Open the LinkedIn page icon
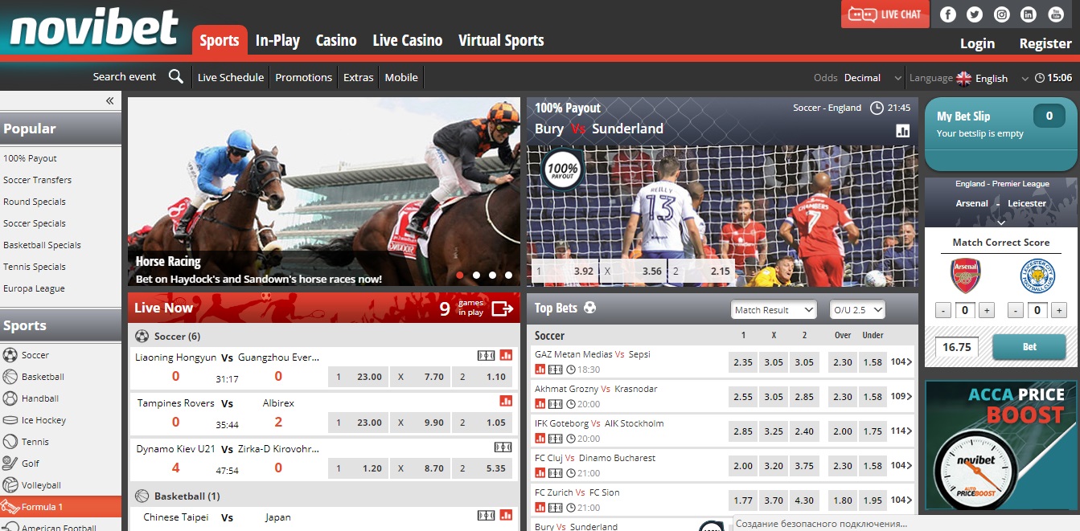The image size is (1080, 531). click(x=1028, y=14)
